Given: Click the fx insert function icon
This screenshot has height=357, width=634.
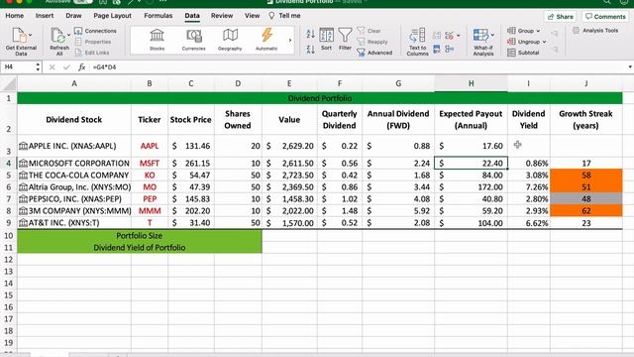Looking at the screenshot, I should [x=81, y=67].
